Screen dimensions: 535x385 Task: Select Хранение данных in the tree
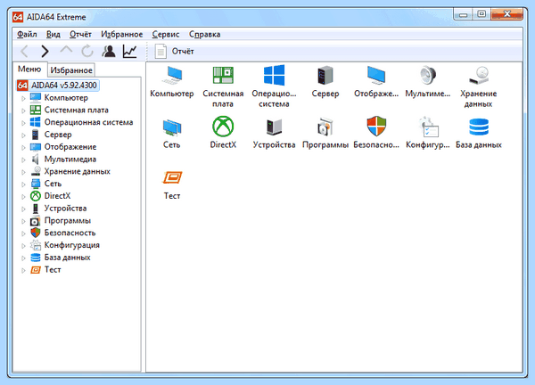pyautogui.click(x=77, y=171)
